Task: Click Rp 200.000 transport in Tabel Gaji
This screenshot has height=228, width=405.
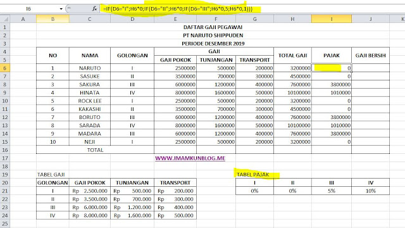Action: (x=175, y=191)
